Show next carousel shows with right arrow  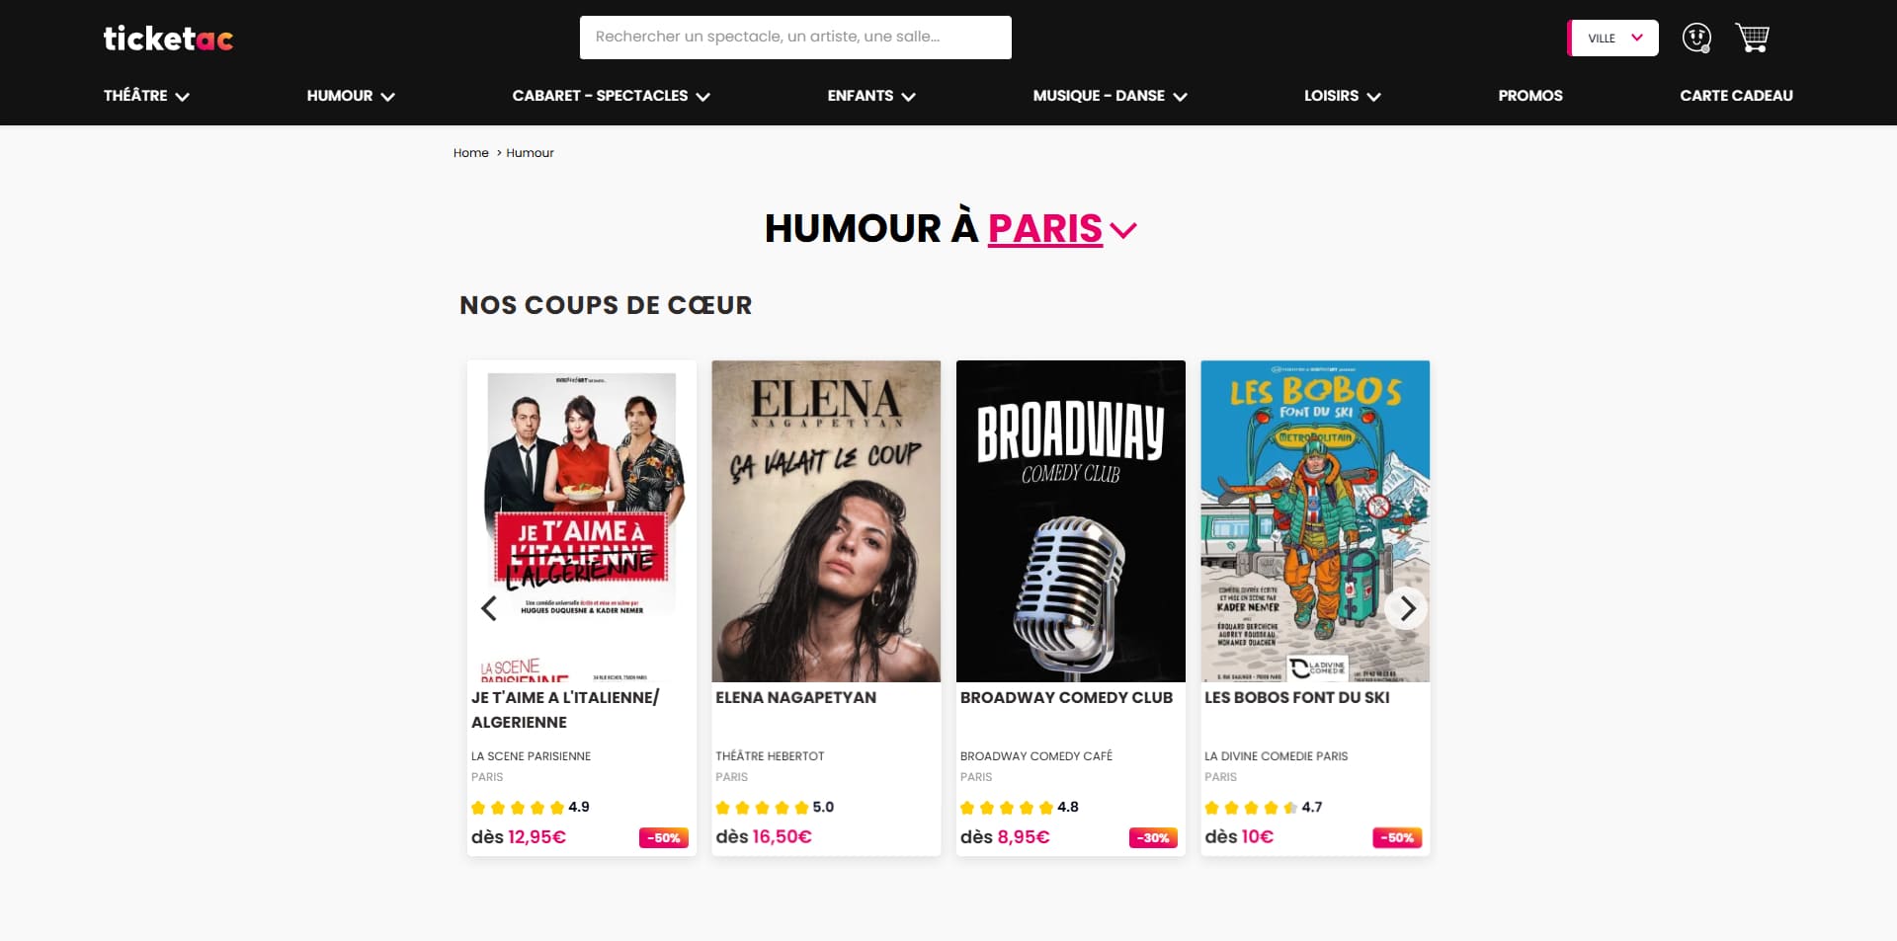[x=1407, y=608]
